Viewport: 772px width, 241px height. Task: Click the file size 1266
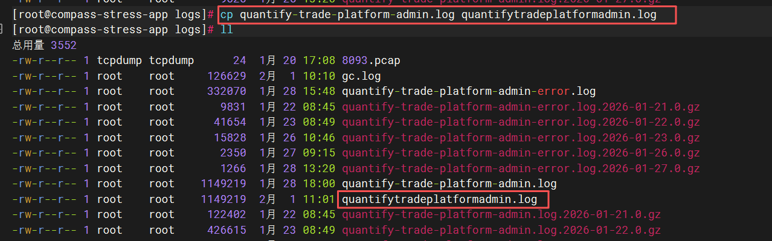[x=233, y=168]
